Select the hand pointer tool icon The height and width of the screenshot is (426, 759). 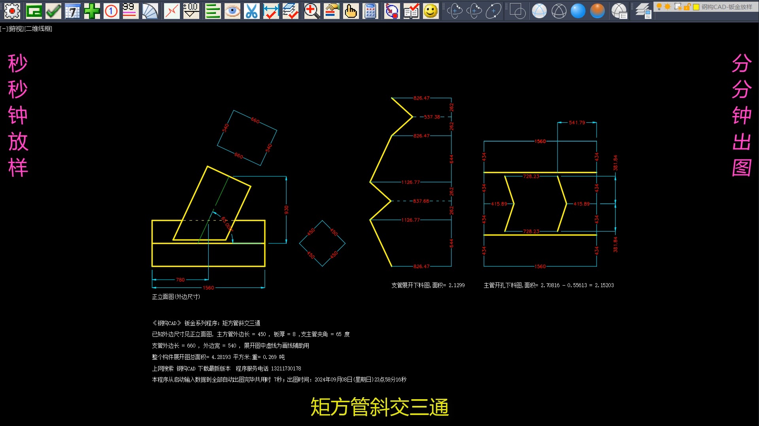(351, 11)
